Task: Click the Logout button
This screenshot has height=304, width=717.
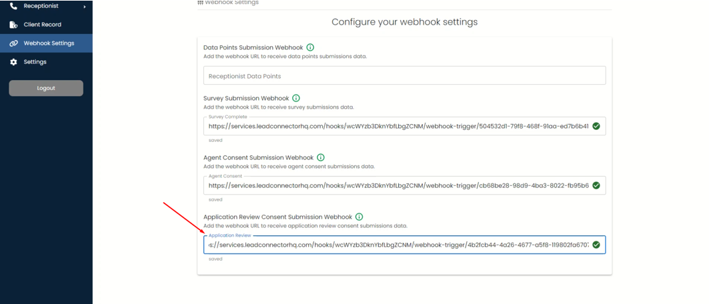Action: (x=46, y=88)
